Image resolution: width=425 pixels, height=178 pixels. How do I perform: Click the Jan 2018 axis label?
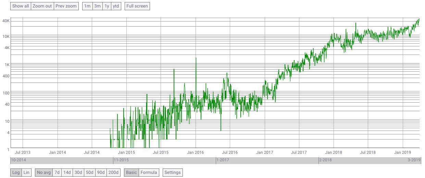click(334, 152)
